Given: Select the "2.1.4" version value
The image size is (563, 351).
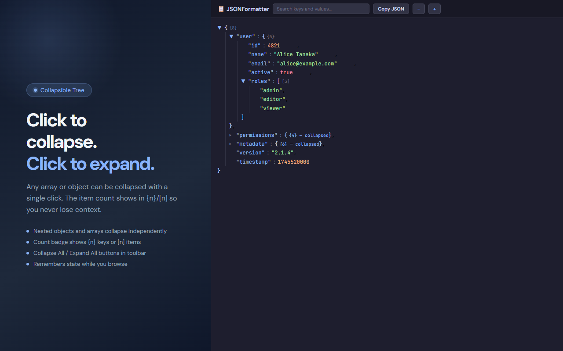Looking at the screenshot, I should click(282, 153).
